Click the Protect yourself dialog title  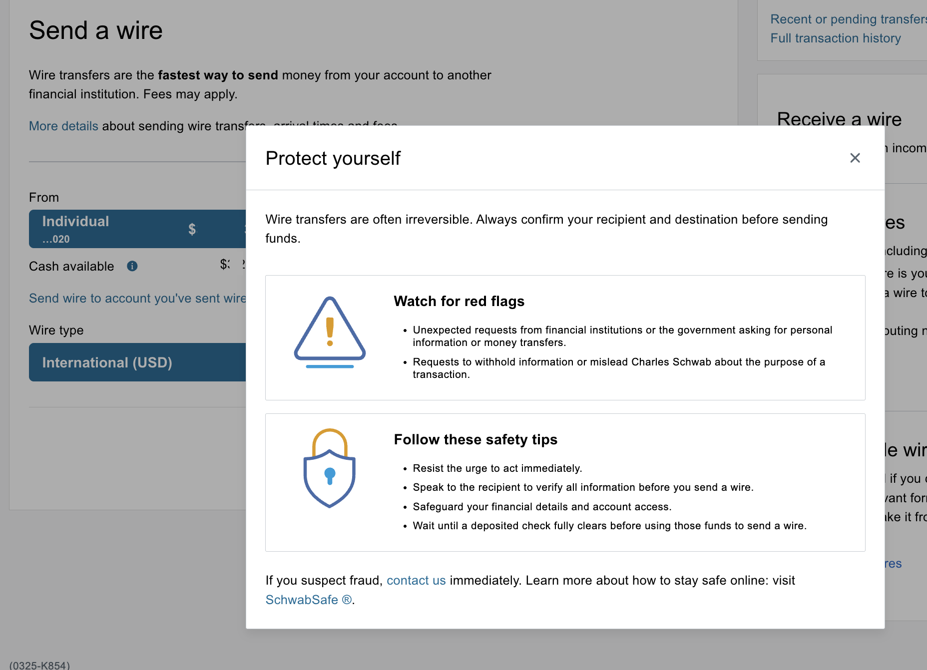pyautogui.click(x=333, y=158)
